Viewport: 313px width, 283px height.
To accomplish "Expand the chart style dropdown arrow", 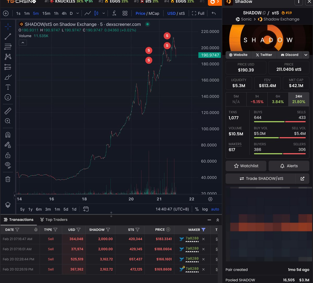I will click(104, 13).
